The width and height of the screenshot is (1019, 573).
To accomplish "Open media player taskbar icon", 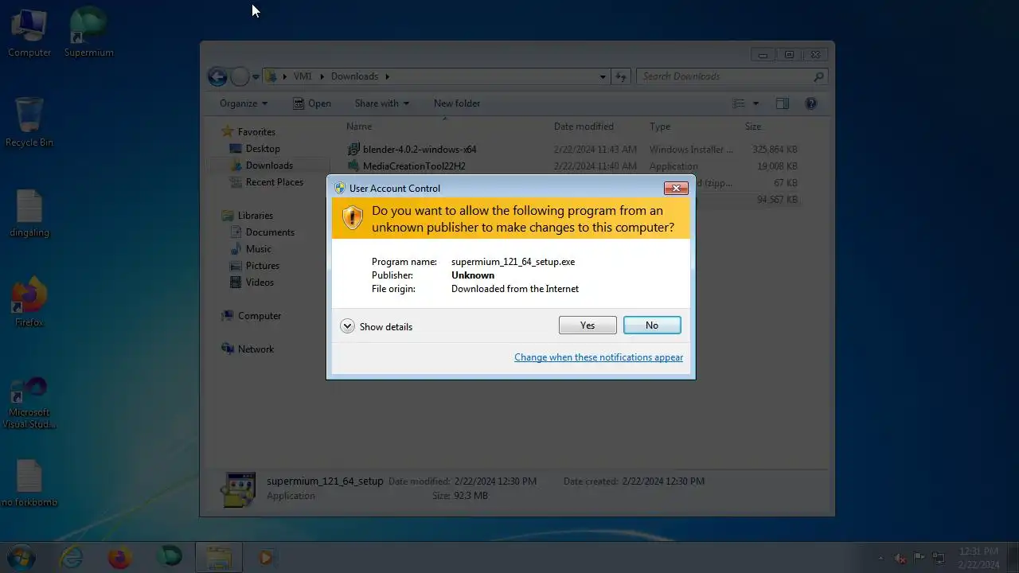I will pos(266,558).
